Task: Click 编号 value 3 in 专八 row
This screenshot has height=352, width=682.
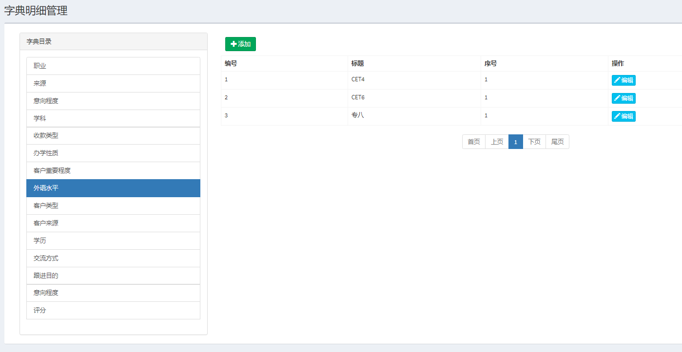Action: (226, 115)
